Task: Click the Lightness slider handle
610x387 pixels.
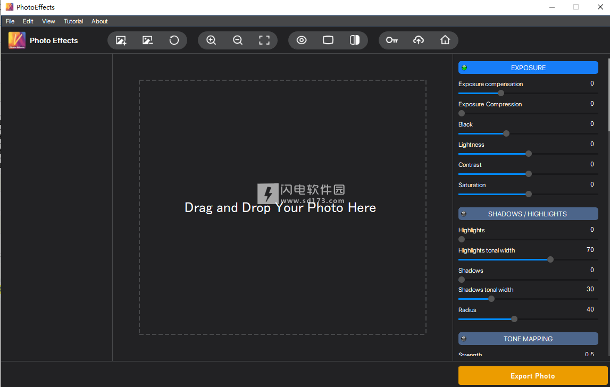Action: point(528,154)
